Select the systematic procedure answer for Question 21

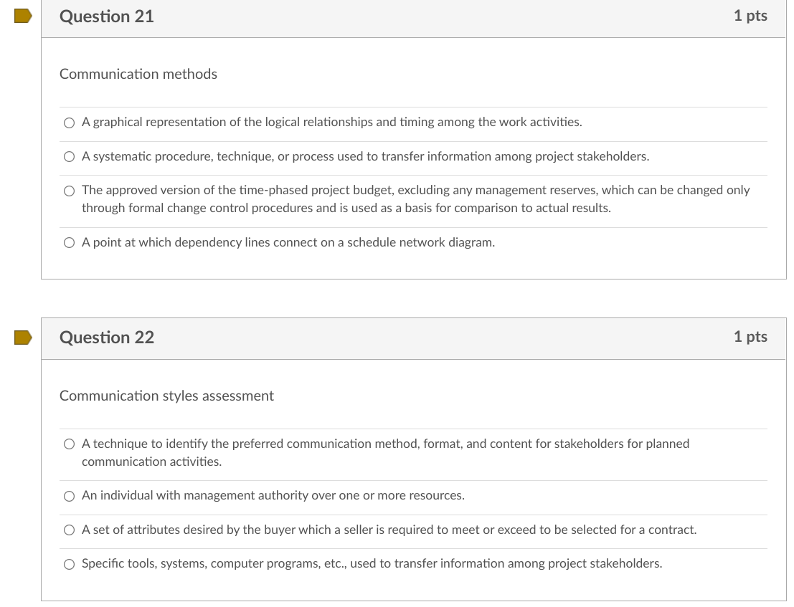point(69,156)
